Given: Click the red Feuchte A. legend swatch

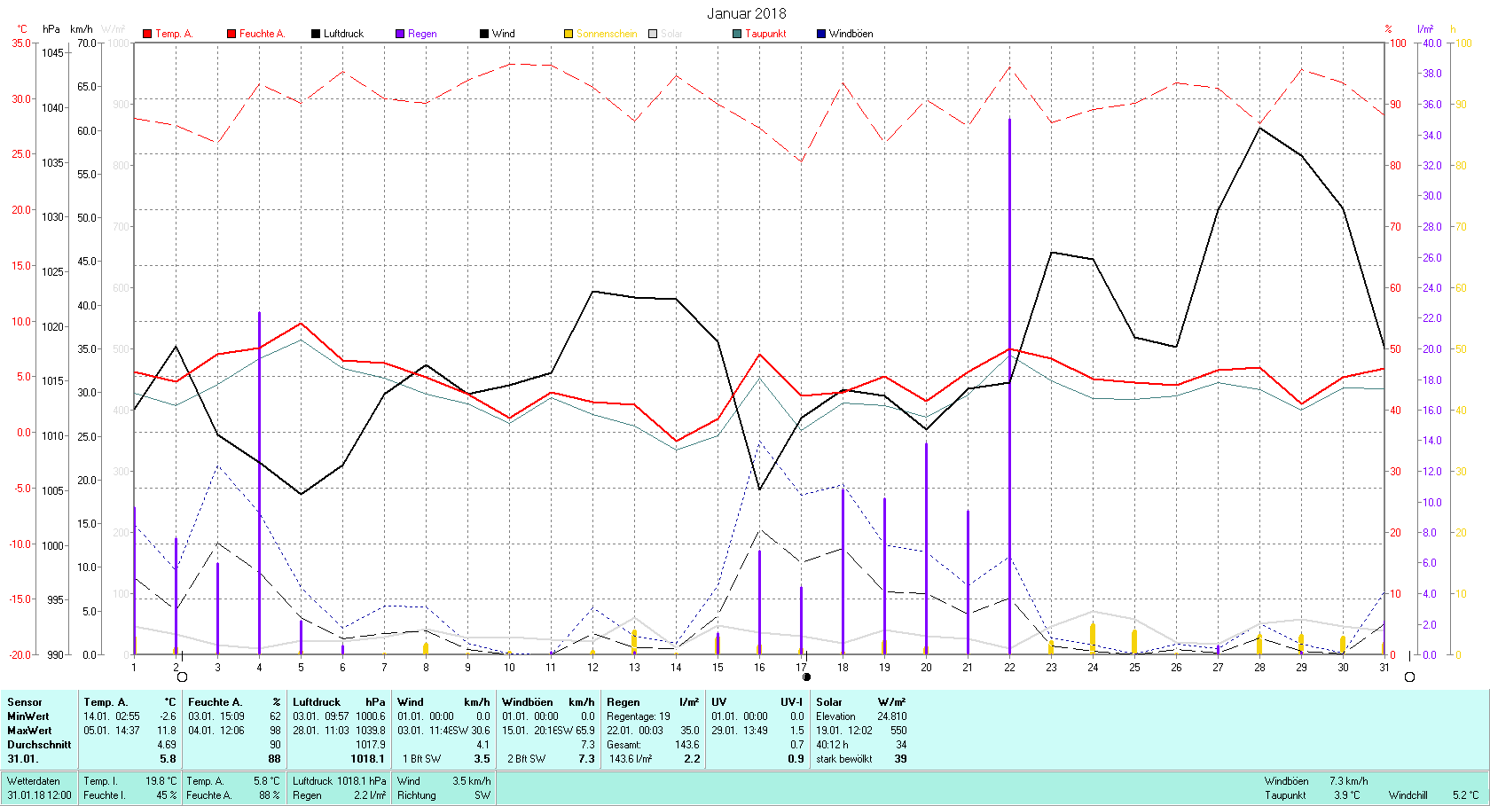Looking at the screenshot, I should [x=231, y=34].
